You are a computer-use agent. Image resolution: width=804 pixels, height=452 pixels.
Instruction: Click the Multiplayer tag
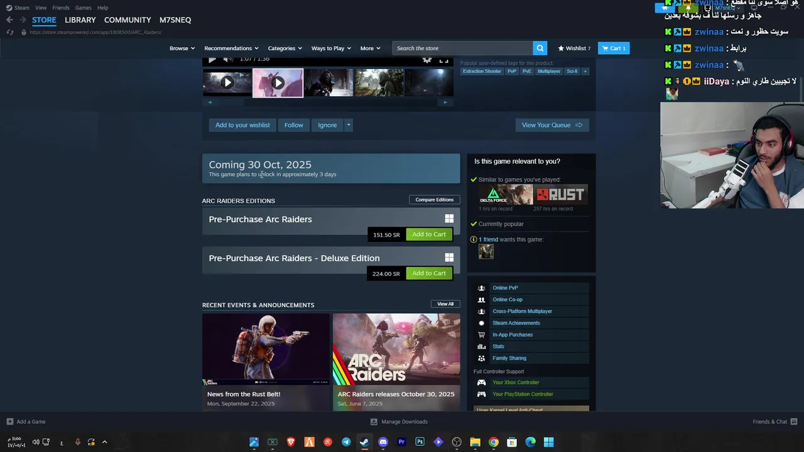pos(549,72)
